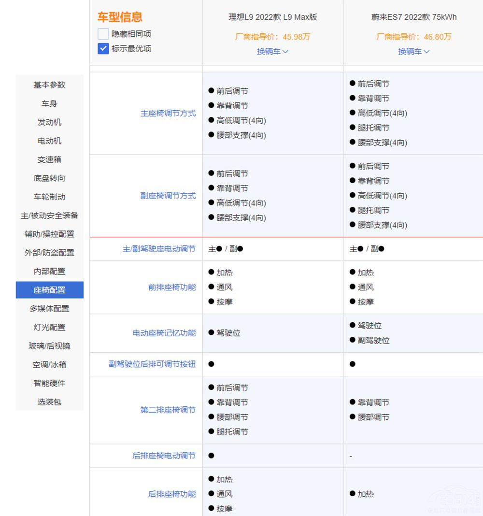Select 电动机 in the sidebar
The width and height of the screenshot is (483, 516).
coord(49,141)
